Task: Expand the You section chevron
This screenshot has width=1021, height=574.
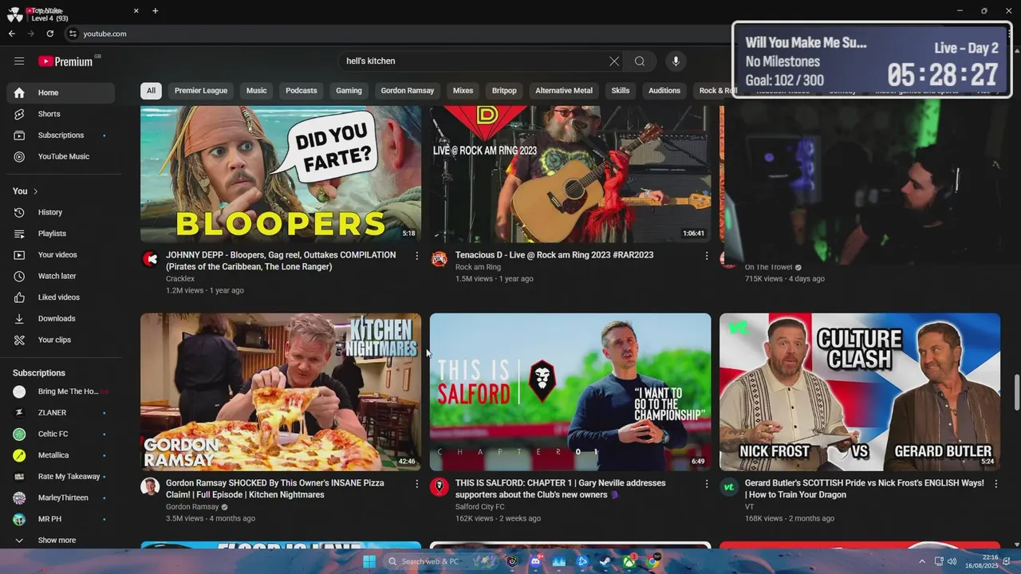Action: 35,191
